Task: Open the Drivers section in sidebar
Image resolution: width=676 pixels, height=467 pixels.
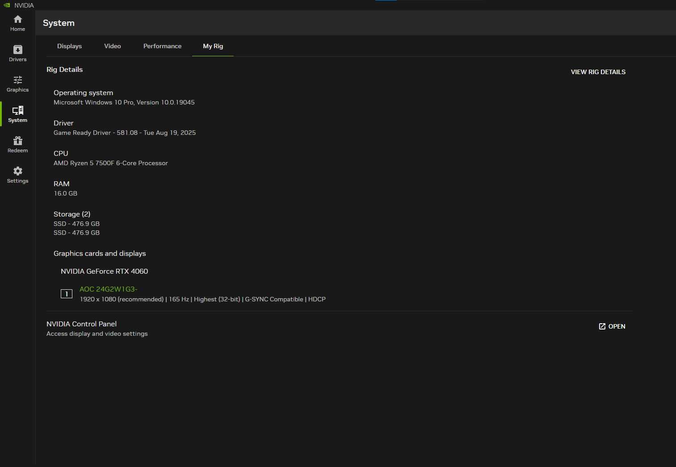Action: (x=18, y=54)
